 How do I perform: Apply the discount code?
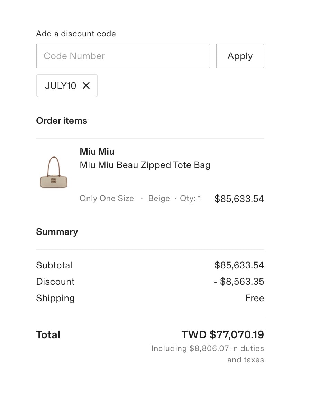(x=240, y=56)
